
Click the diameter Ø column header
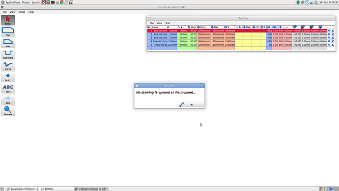click(x=172, y=27)
